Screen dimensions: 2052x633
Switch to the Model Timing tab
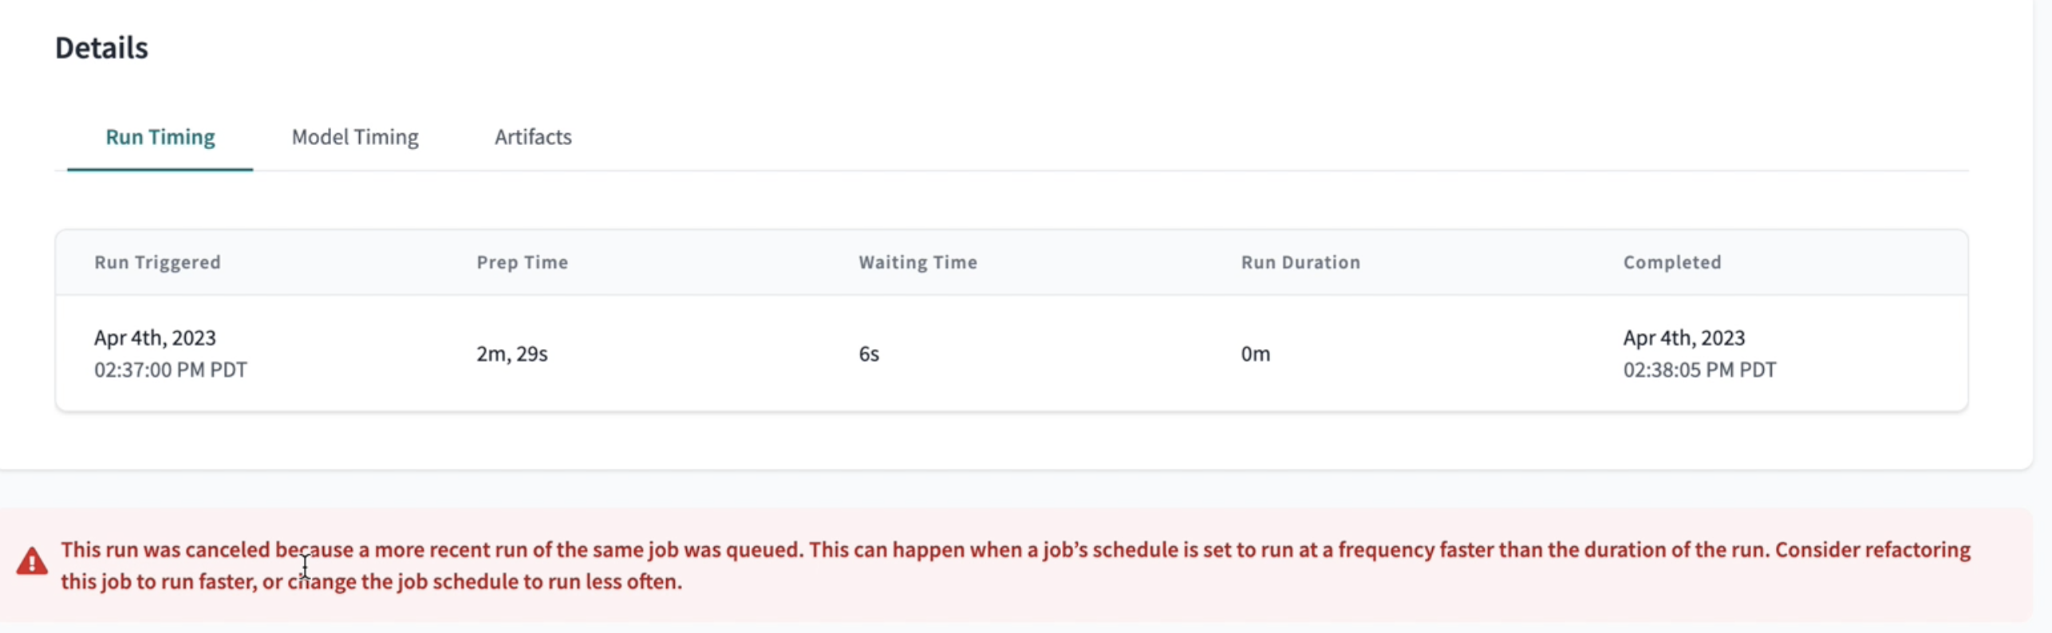click(x=354, y=137)
